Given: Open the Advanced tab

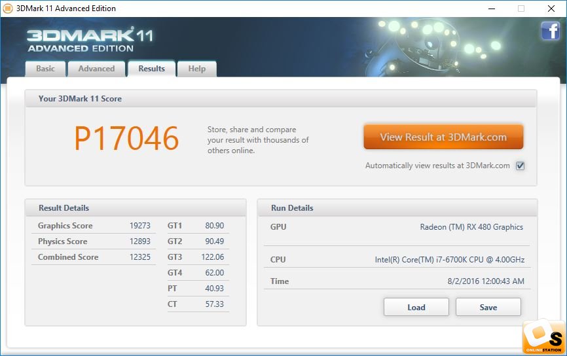Looking at the screenshot, I should point(96,69).
